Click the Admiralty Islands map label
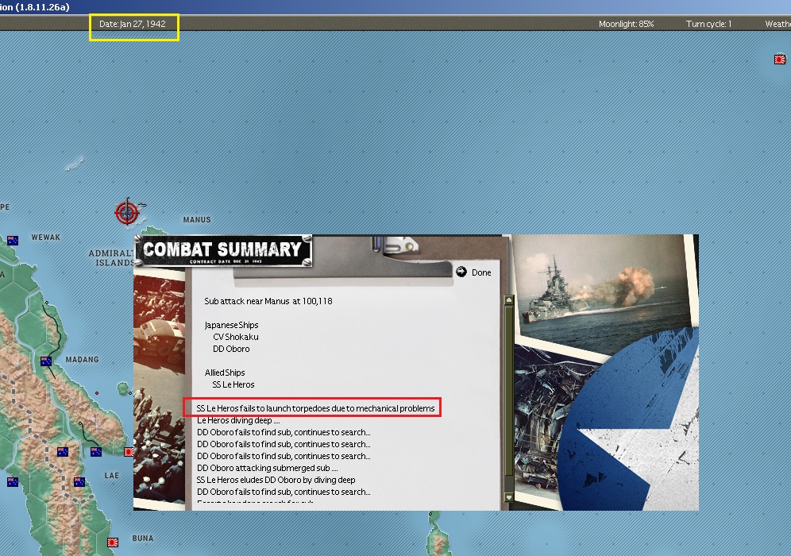 tap(112, 258)
